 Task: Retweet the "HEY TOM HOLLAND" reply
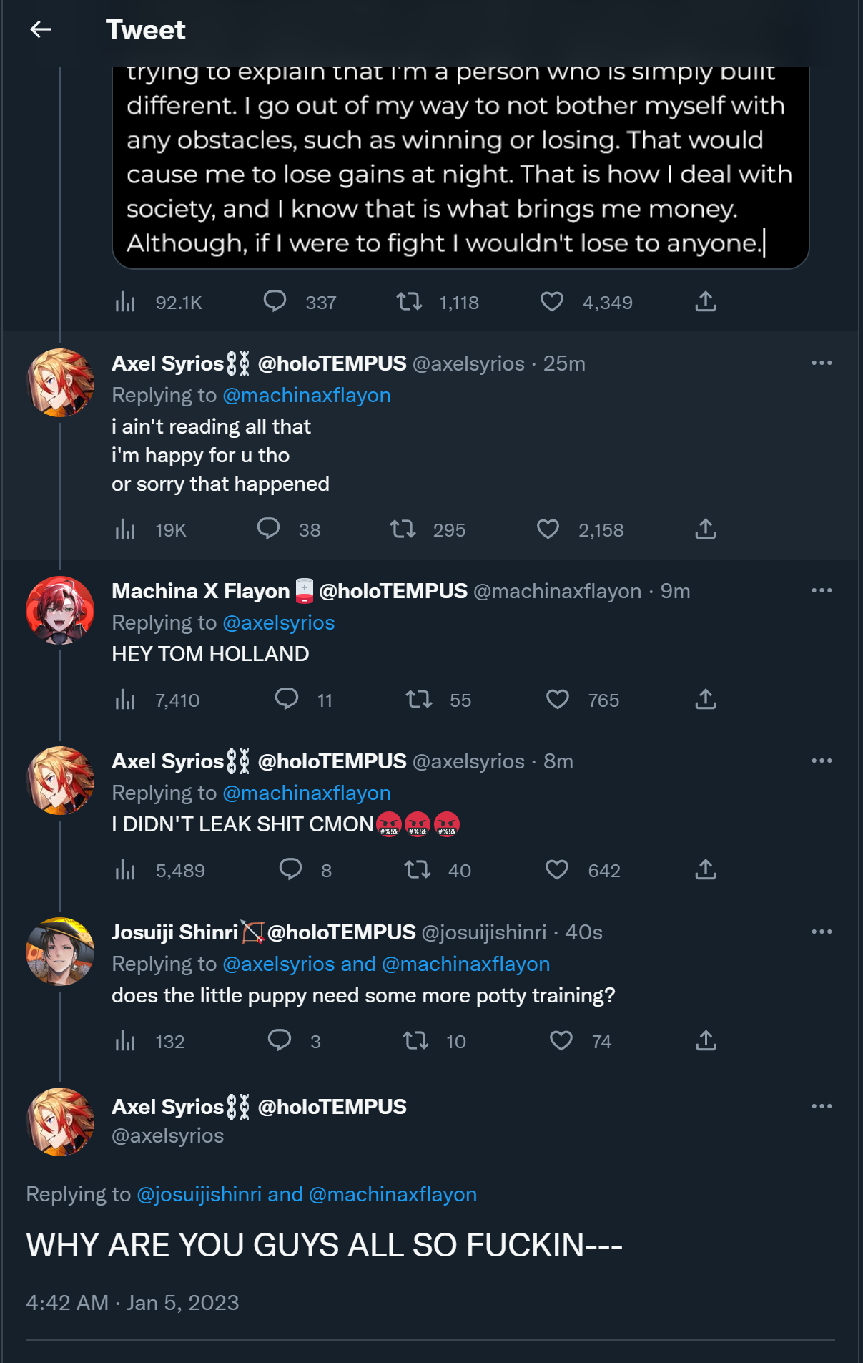(x=419, y=699)
